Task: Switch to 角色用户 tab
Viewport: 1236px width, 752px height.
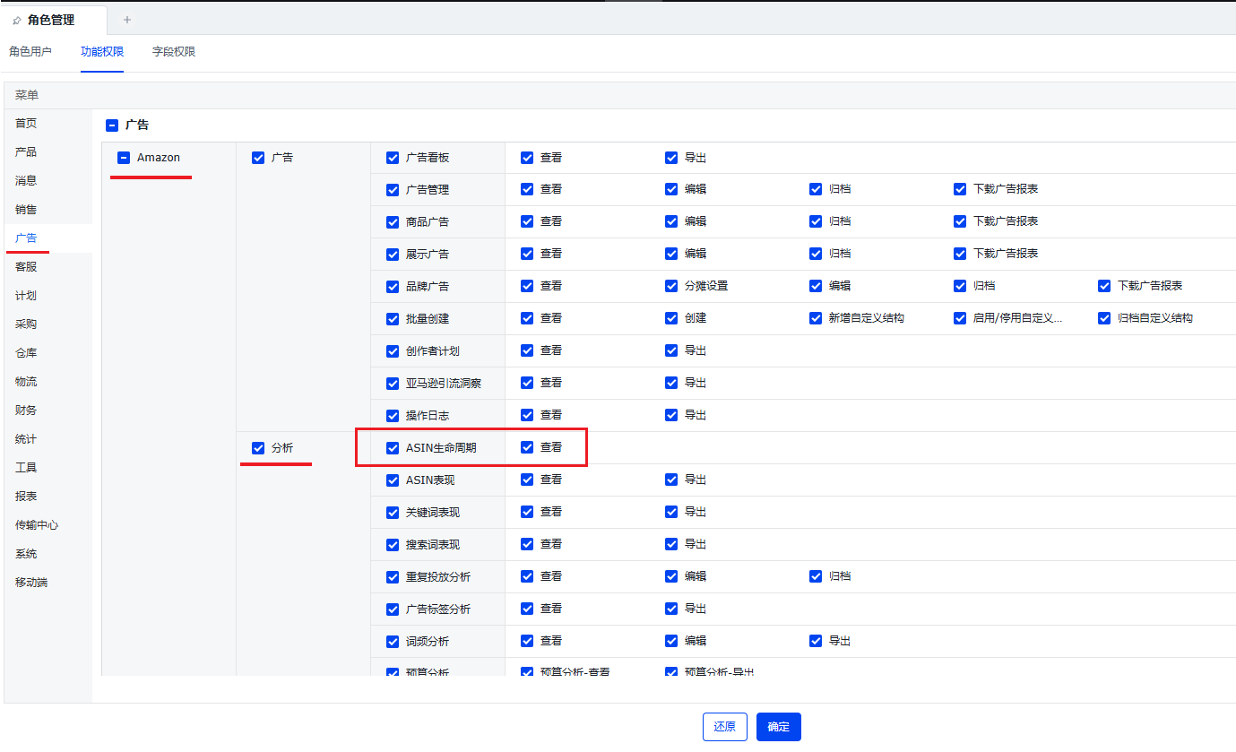Action: click(30, 52)
